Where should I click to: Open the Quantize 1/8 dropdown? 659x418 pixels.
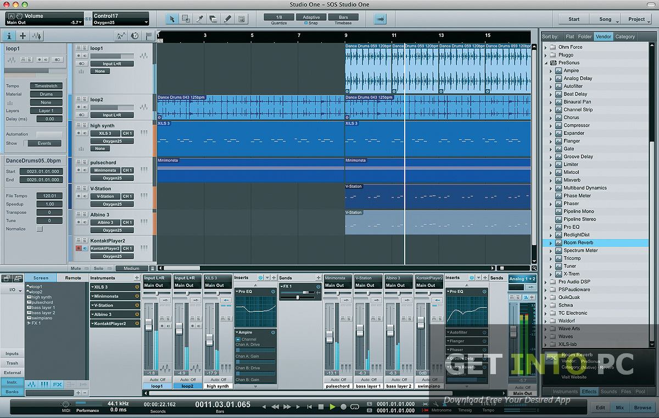[x=279, y=17]
